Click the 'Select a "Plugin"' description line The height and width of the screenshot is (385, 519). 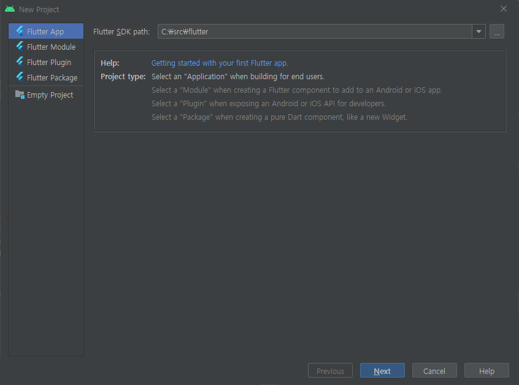[x=269, y=104]
